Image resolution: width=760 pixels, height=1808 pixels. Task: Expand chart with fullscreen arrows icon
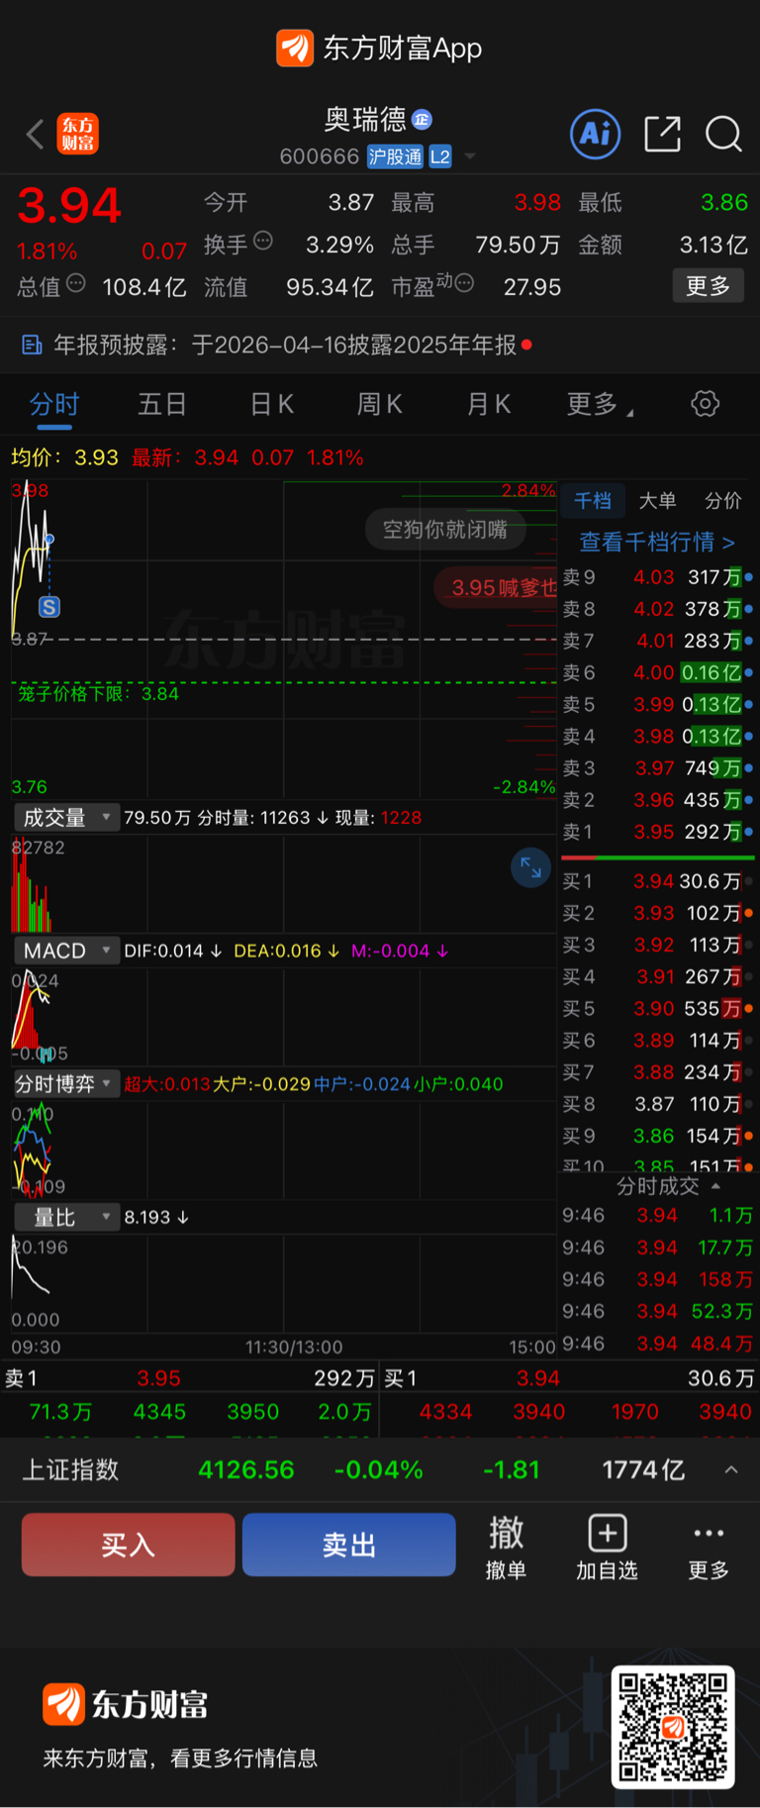click(530, 867)
